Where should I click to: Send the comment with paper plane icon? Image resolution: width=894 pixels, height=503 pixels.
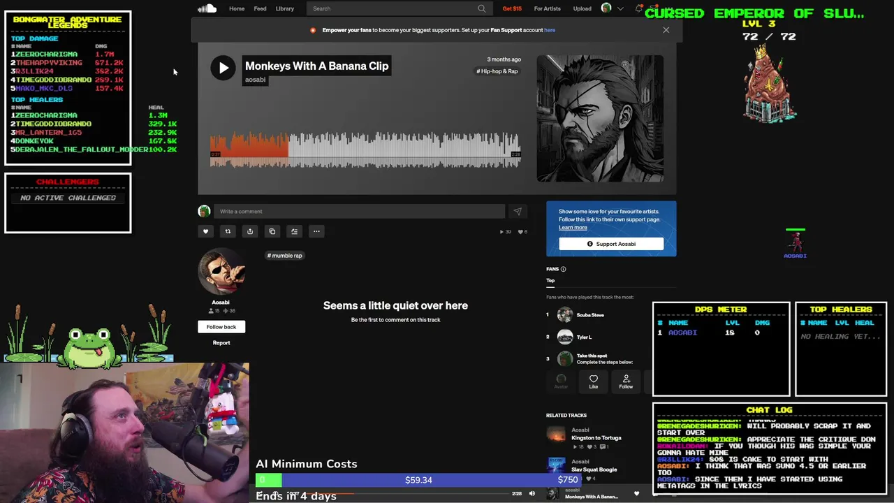click(518, 211)
